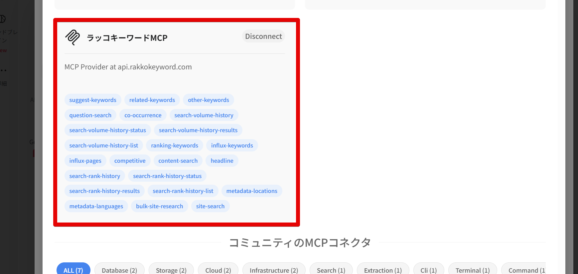578x274 pixels.
Task: Click the headline tag
Action: tap(222, 161)
